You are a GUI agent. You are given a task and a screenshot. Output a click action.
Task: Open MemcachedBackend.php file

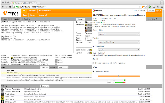(33, 75)
